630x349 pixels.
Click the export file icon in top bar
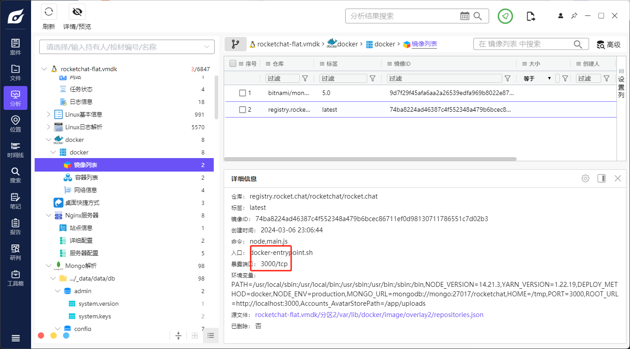(531, 16)
